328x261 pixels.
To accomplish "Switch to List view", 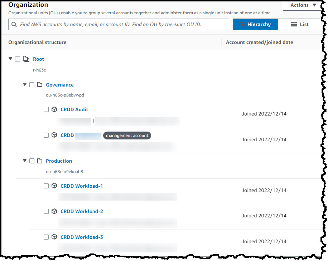I will tap(300, 24).
